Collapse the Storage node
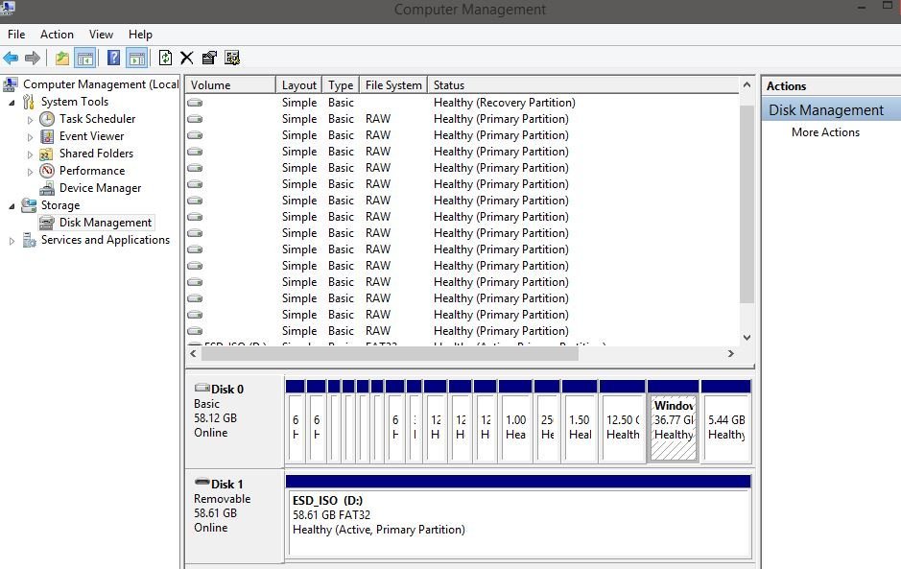The width and height of the screenshot is (901, 569). pyautogui.click(x=12, y=206)
